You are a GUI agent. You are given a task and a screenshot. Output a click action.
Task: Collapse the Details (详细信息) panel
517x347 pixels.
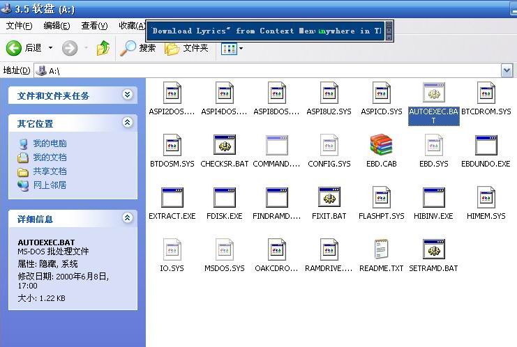pos(128,217)
